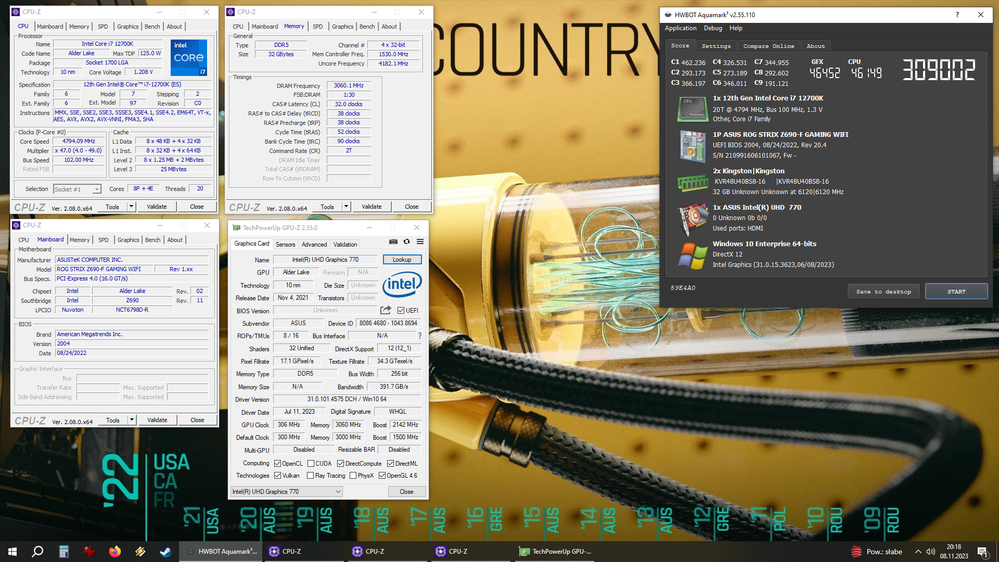The width and height of the screenshot is (999, 562).
Task: Show hidden system tray icons
Action: click(918, 552)
